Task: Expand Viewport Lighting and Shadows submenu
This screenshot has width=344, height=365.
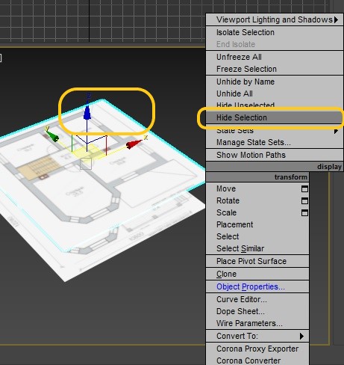Action: tap(336, 19)
